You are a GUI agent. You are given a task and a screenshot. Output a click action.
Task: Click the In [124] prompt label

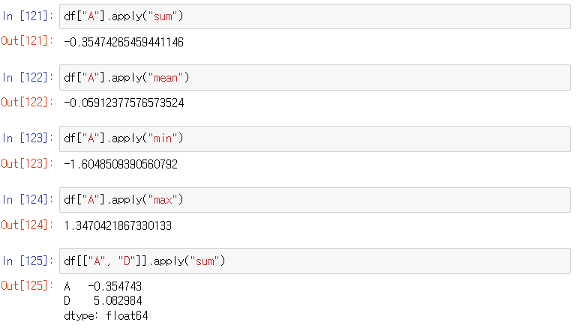(x=28, y=200)
